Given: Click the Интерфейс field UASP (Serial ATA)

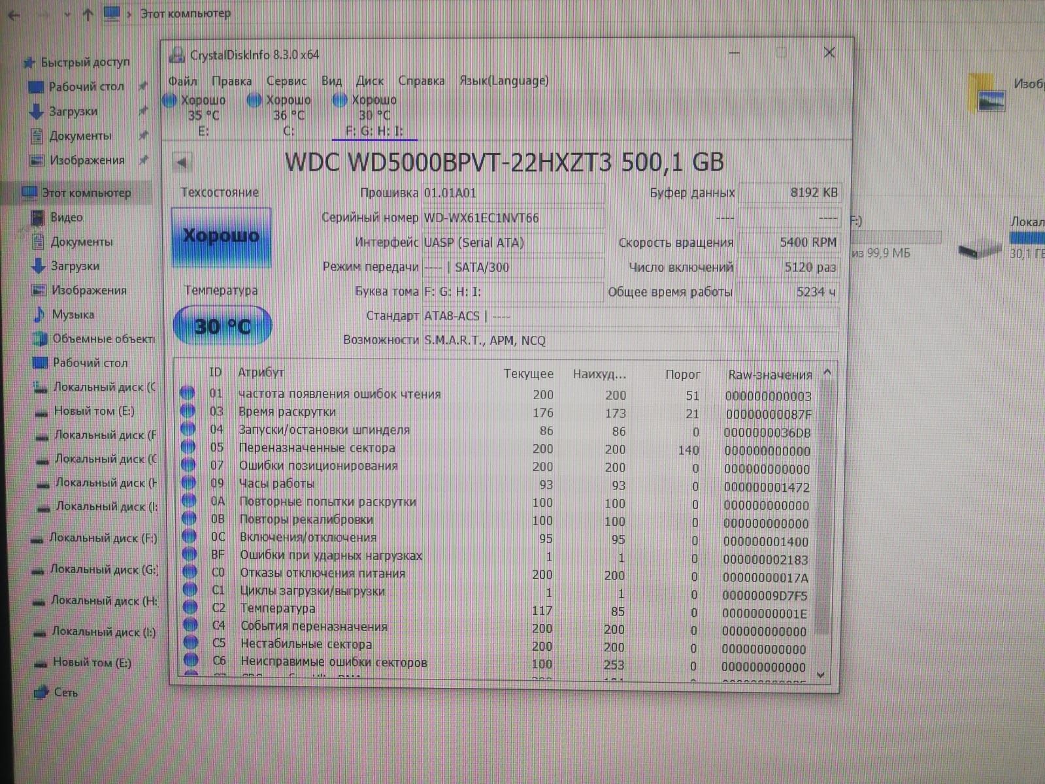Looking at the screenshot, I should point(513,243).
